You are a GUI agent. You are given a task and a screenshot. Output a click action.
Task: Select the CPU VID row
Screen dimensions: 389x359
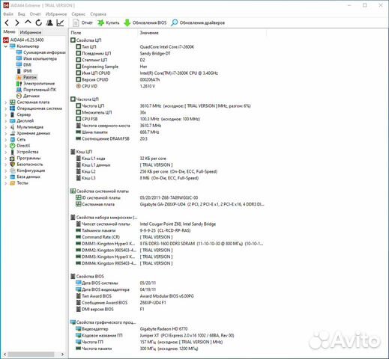click(115, 86)
